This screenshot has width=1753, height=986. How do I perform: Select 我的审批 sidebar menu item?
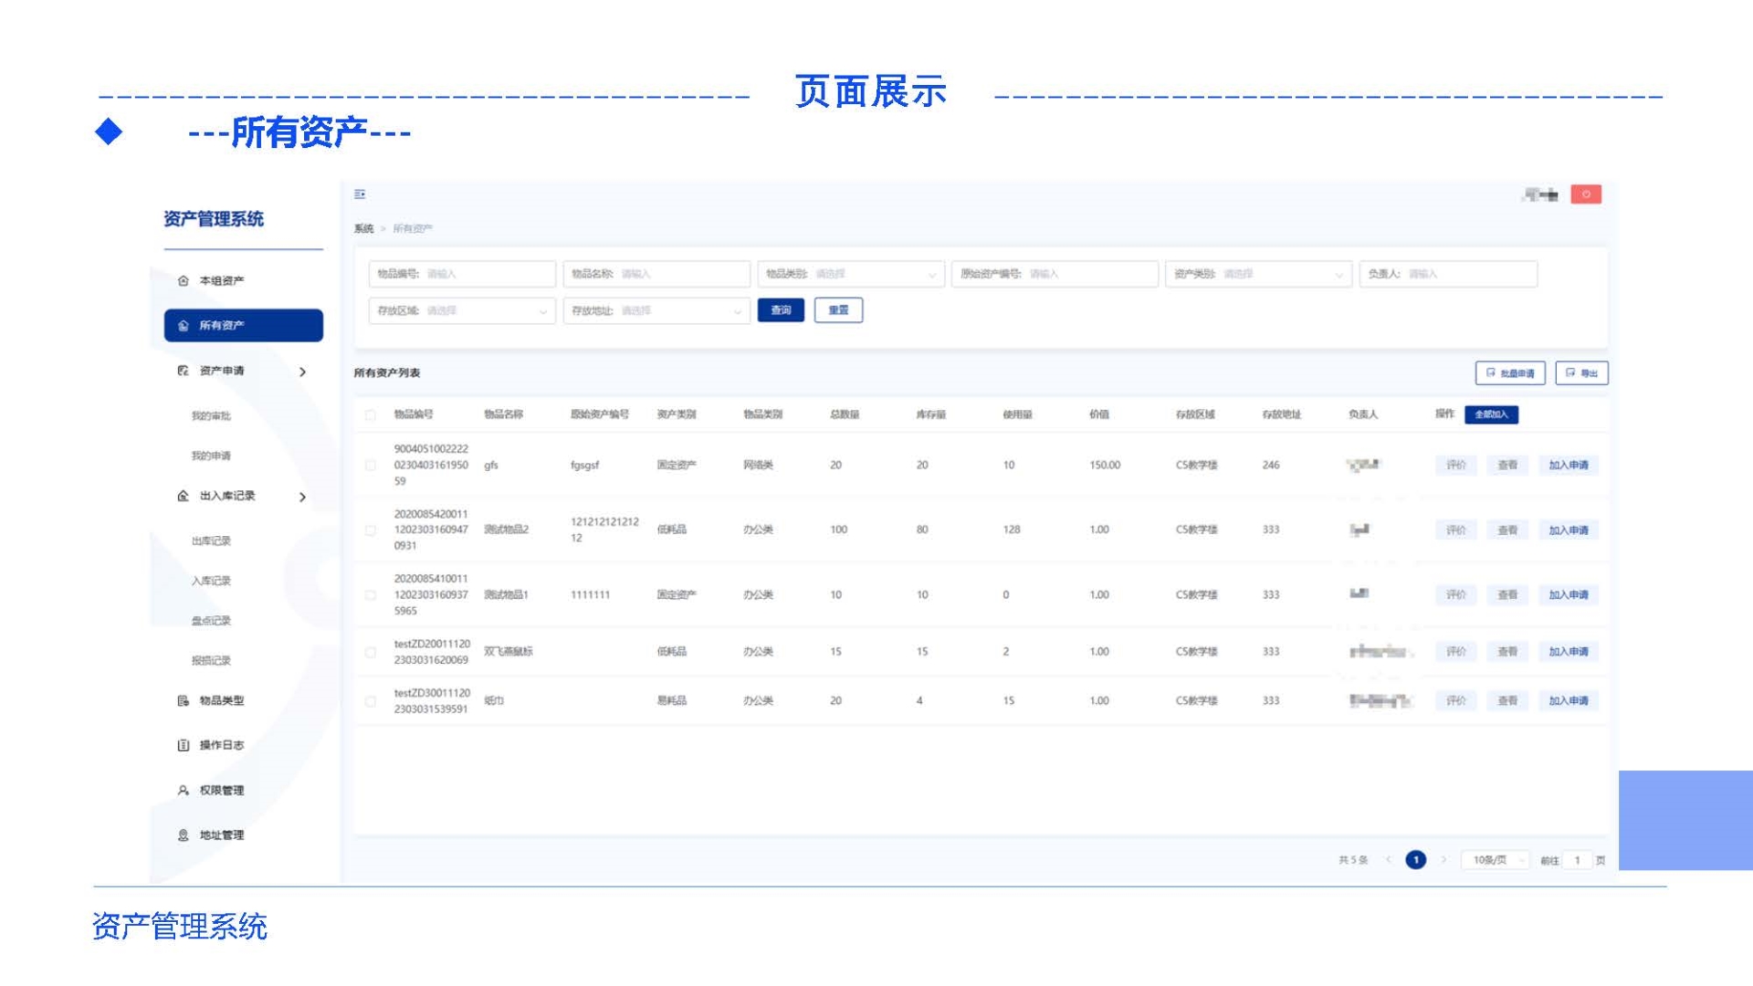coord(211,415)
